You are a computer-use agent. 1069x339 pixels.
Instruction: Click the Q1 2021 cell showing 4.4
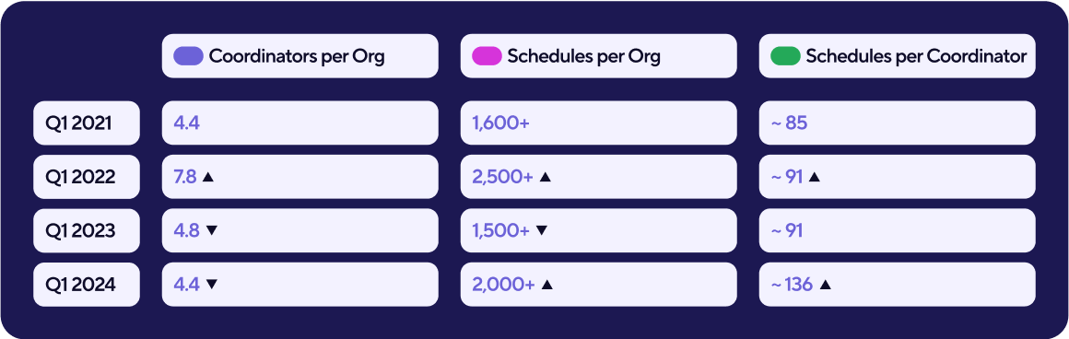tap(300, 123)
